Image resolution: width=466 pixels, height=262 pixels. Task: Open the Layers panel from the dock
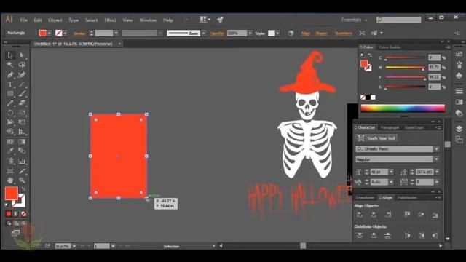(x=459, y=128)
